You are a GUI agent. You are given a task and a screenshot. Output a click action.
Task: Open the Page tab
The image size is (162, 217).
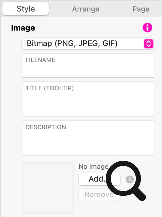click(141, 9)
